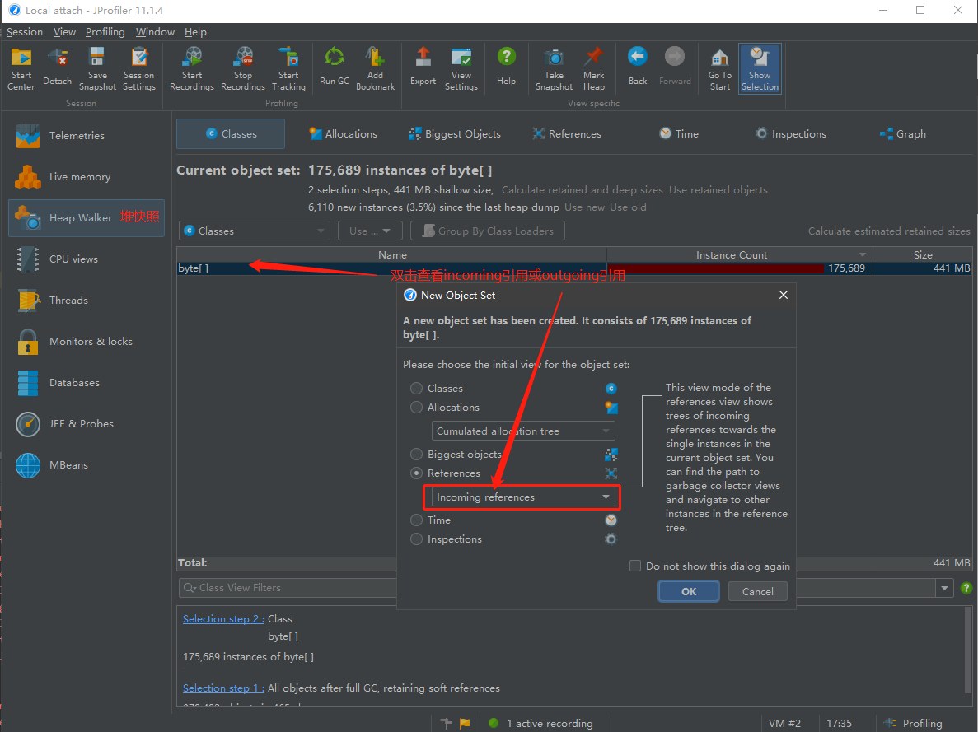Image resolution: width=978 pixels, height=732 pixels.
Task: Click the OK button in the dialog
Action: tap(688, 591)
